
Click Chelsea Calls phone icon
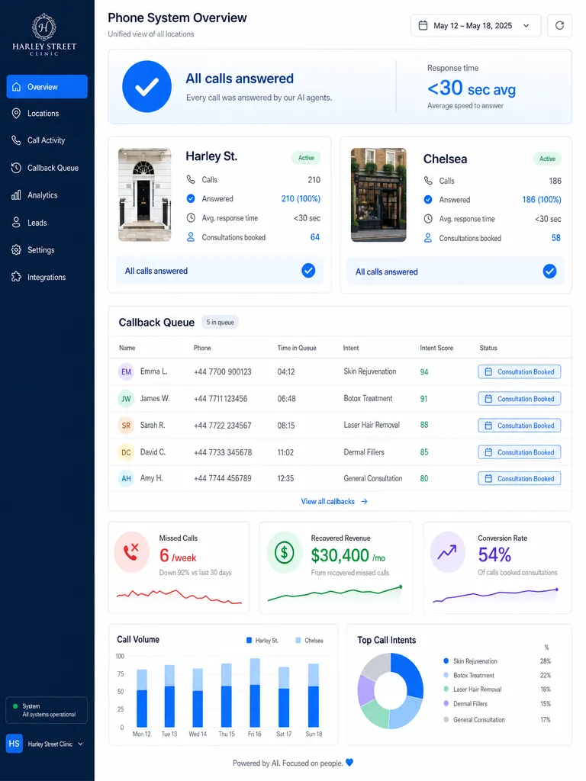[x=428, y=180]
